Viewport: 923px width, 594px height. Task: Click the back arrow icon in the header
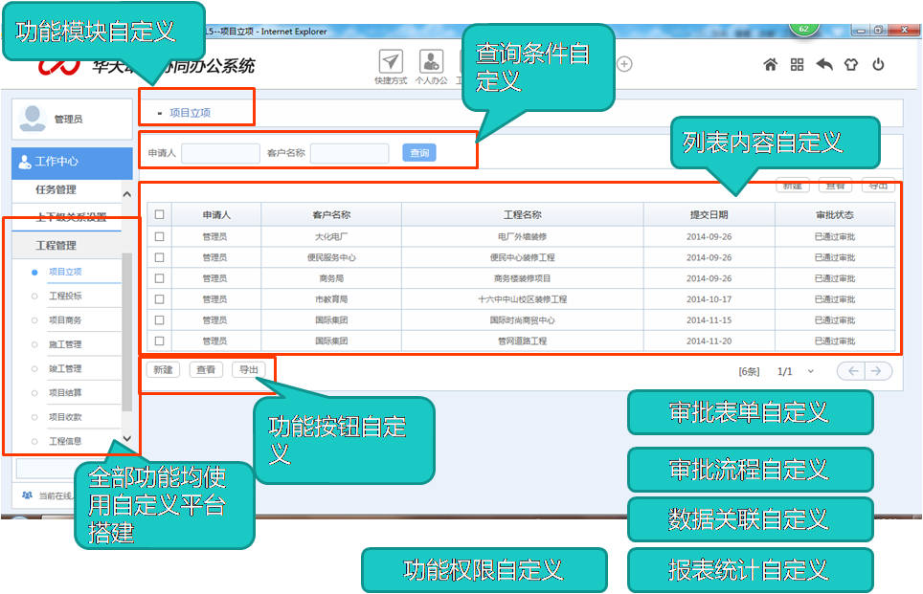pos(824,63)
